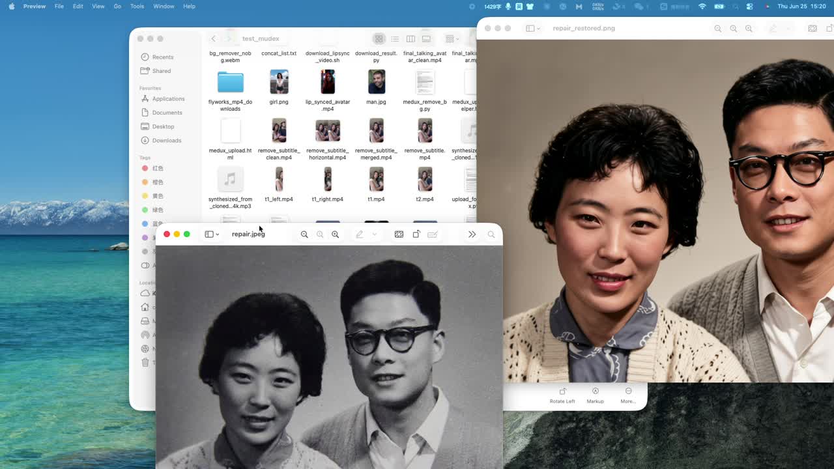This screenshot has height=469, width=834.
Task: Switch Finder to icon view
Action: click(x=379, y=38)
